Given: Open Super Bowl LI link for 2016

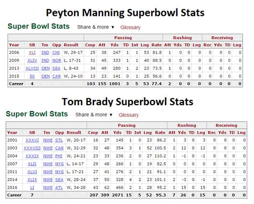Looking at the screenshot, I should [x=32, y=187].
